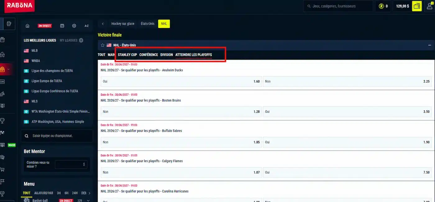This screenshot has width=435, height=202.
Task: Open ATP Washington, USA, Hommes Simple
Action: point(58,122)
